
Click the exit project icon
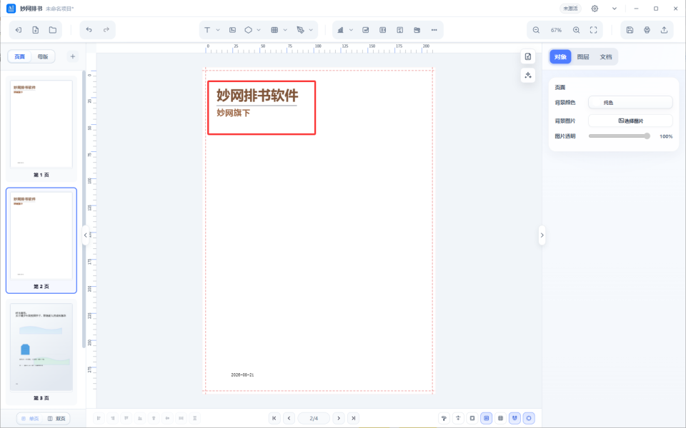19,30
